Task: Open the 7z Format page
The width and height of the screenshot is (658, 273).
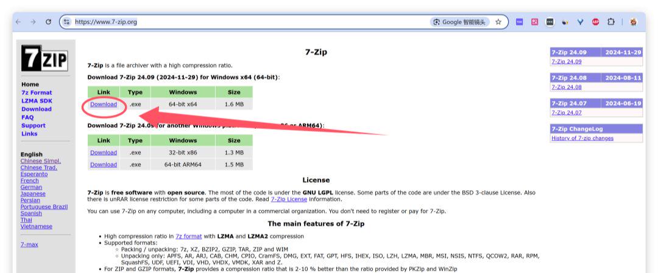Action: coord(37,92)
